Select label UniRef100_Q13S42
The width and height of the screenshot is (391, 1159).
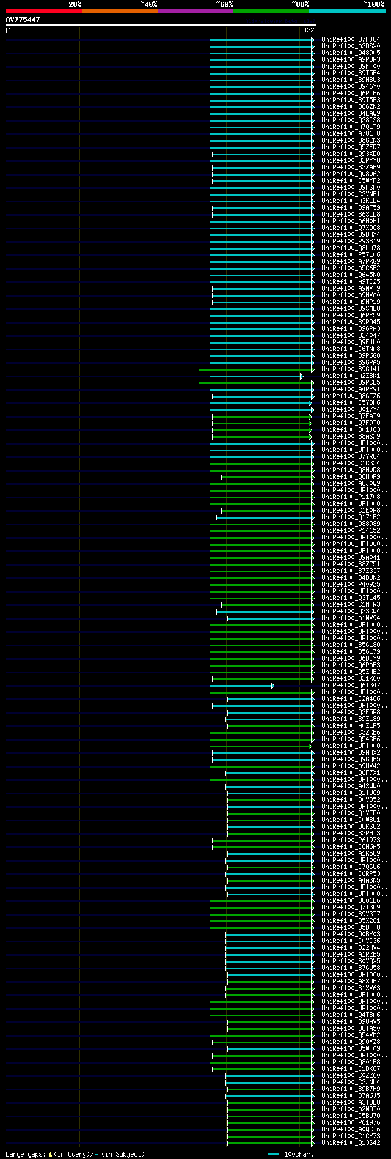351,1143
